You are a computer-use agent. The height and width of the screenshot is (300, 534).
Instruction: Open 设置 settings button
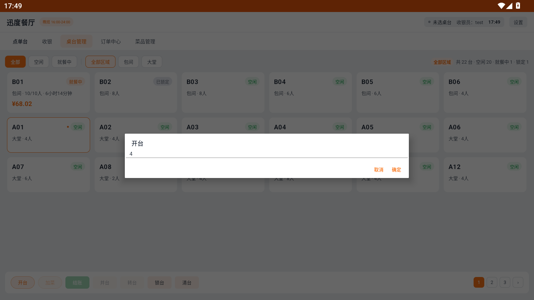[x=518, y=22]
